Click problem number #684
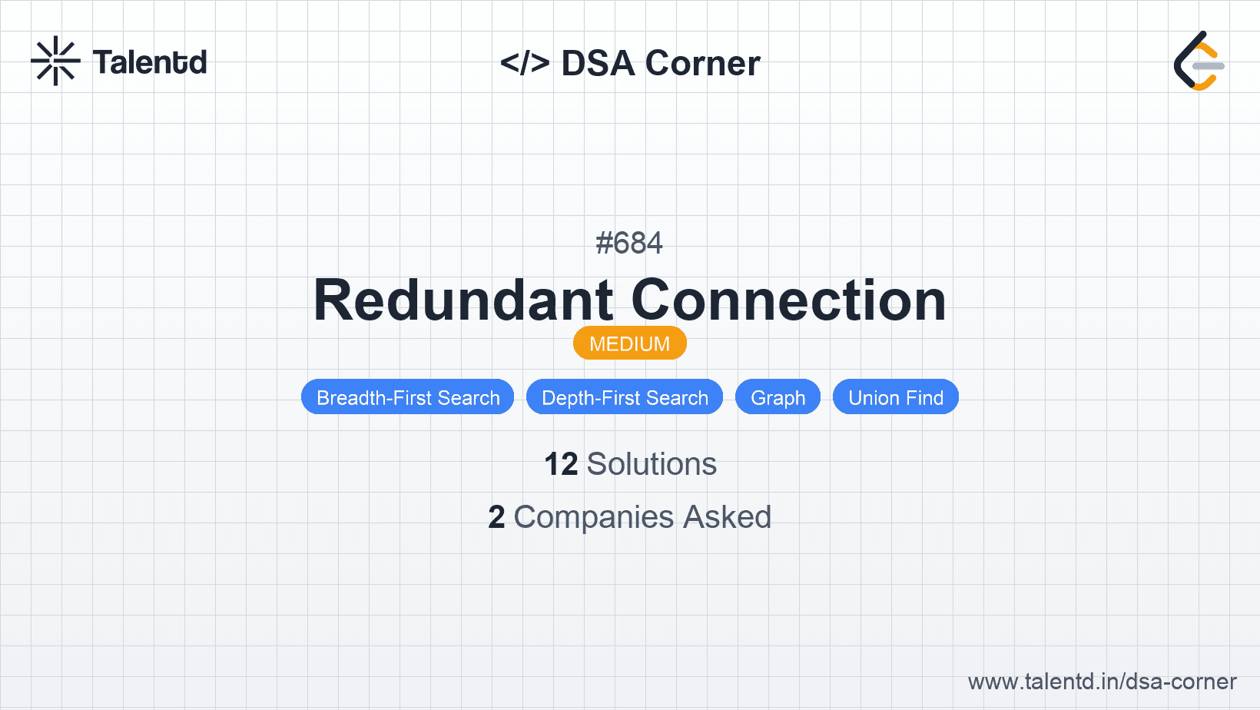The image size is (1260, 710). click(x=629, y=244)
